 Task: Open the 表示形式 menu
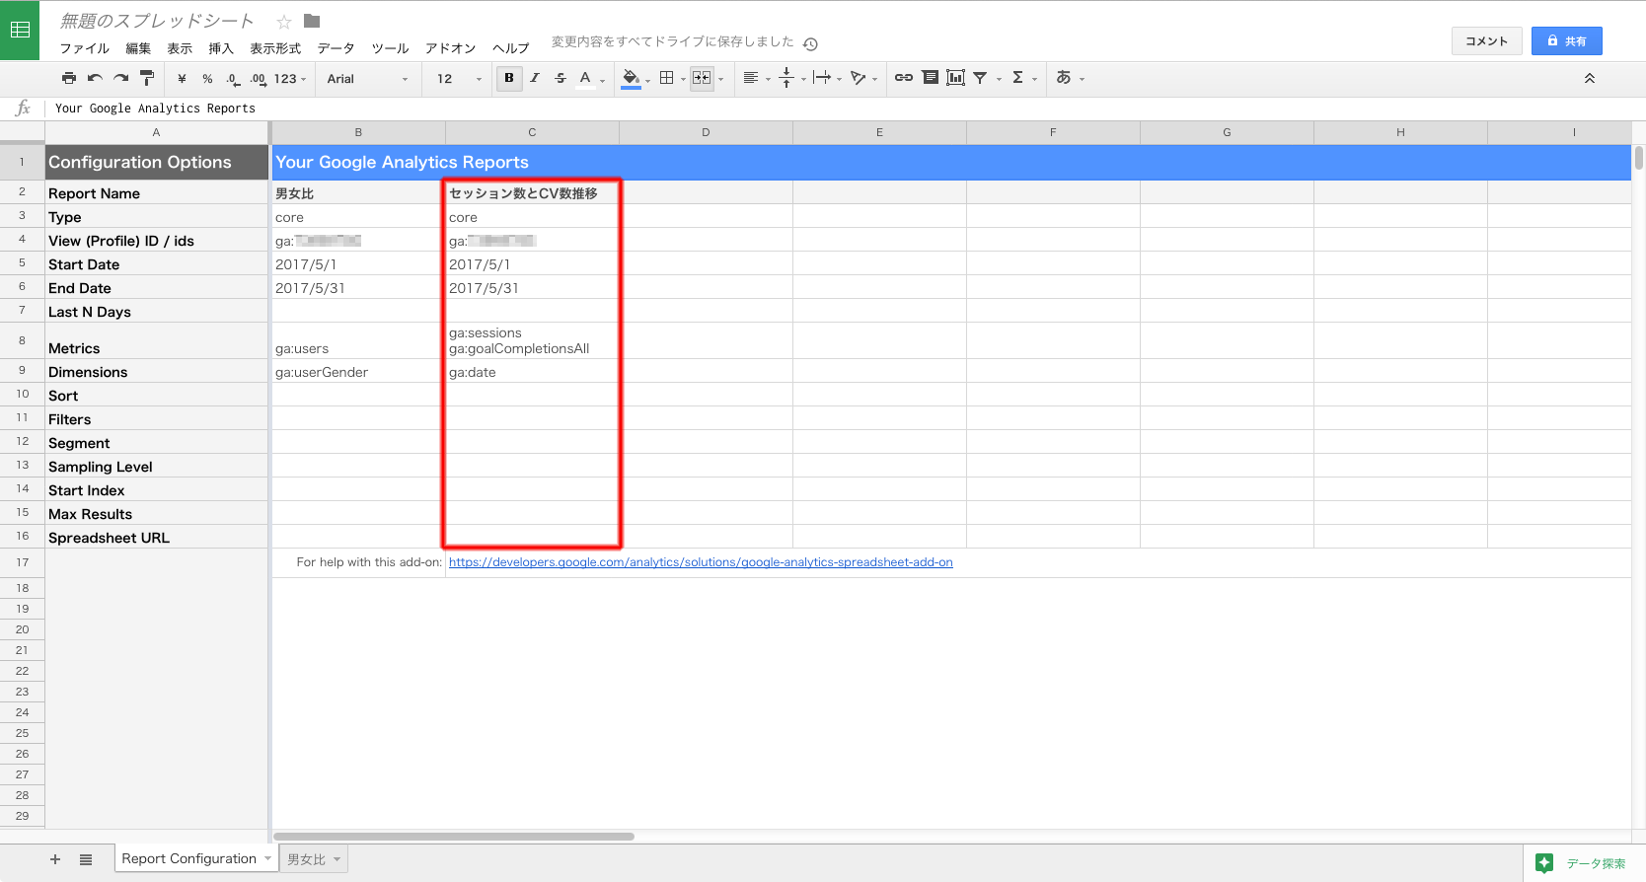pyautogui.click(x=275, y=48)
